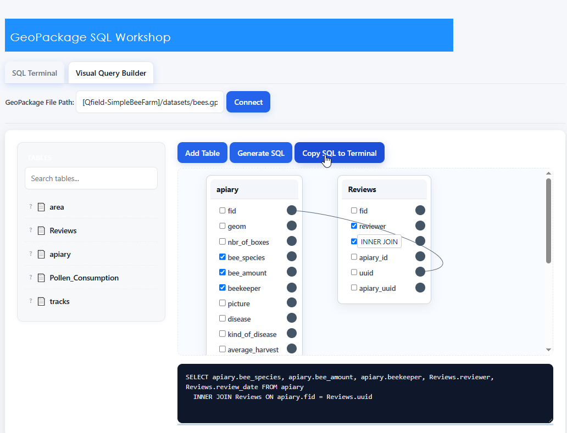
Task: Click the connector dot for Reviews apiary_id
Action: [420, 256]
